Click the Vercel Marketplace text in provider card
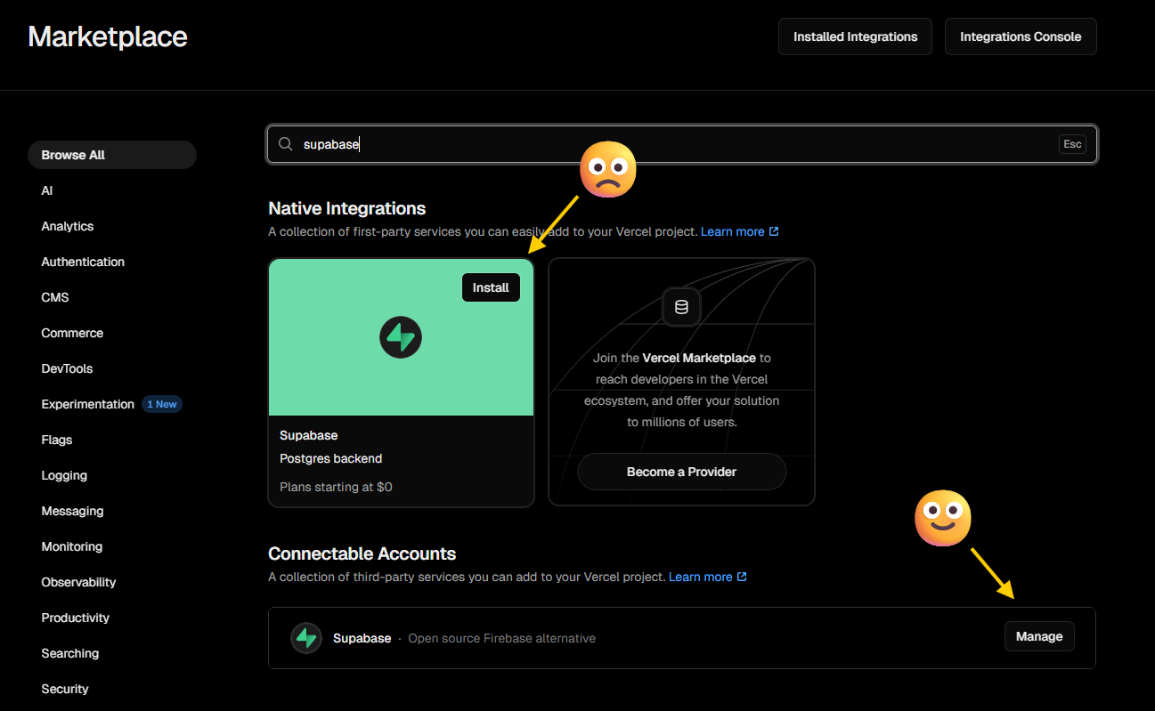 pos(699,358)
